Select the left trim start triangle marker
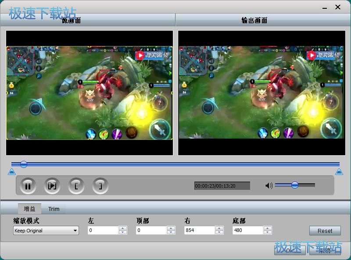 [12, 172]
